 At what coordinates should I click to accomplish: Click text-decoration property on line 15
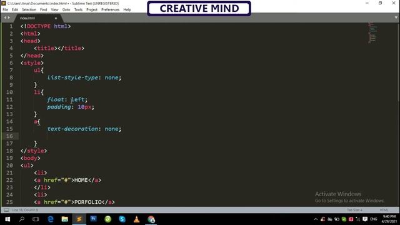(x=72, y=129)
